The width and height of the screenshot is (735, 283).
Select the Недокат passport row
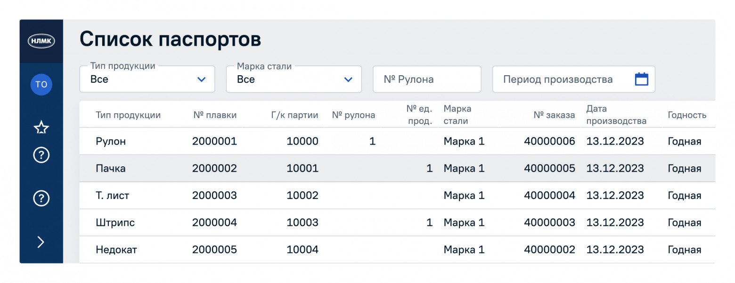tap(116, 250)
